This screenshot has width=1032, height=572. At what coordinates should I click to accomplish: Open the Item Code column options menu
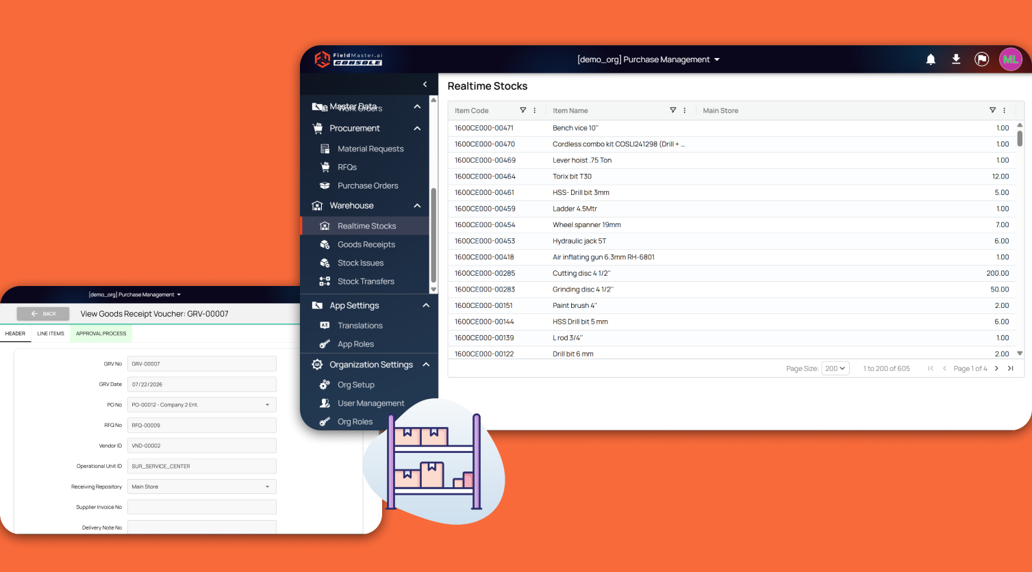tap(535, 110)
